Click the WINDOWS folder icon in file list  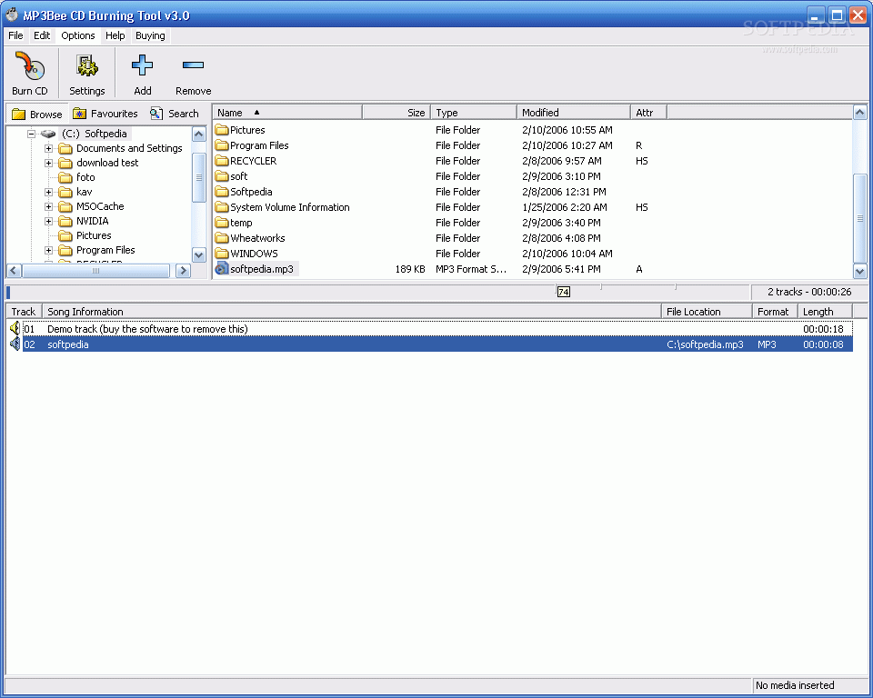(x=222, y=254)
